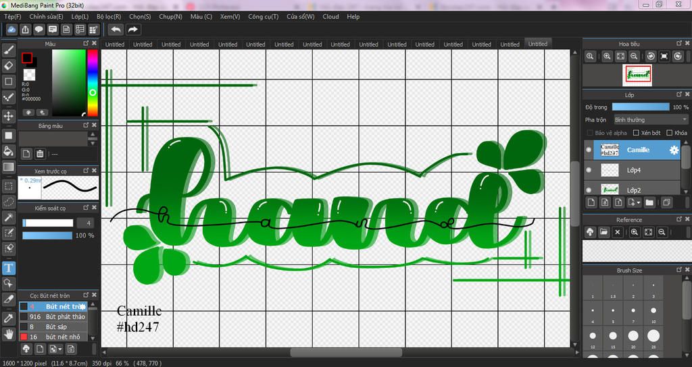This screenshot has height=367, width=692.
Task: Click the Redo arrow button
Action: pos(132,30)
